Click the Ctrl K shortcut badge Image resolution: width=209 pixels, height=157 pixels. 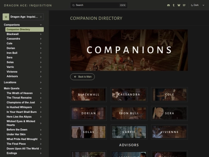[123, 5]
